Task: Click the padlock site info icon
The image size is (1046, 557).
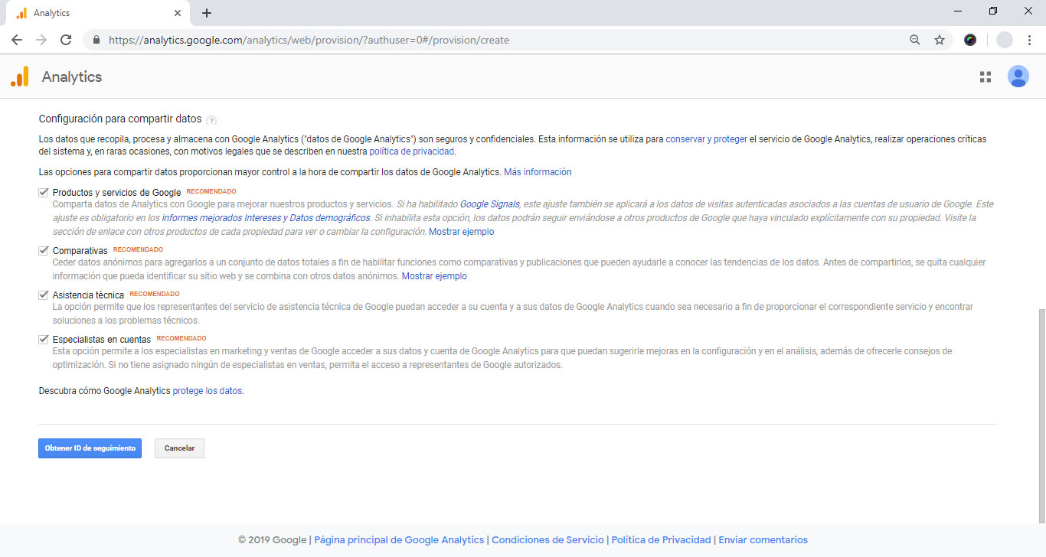Action: (96, 40)
